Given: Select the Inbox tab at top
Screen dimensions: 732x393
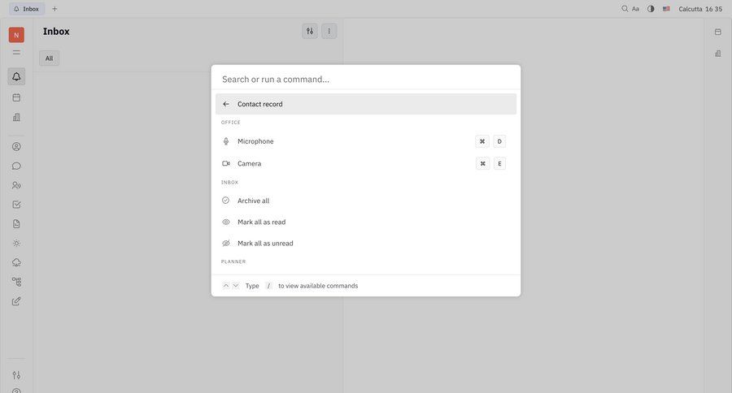Looking at the screenshot, I should pyautogui.click(x=26, y=9).
